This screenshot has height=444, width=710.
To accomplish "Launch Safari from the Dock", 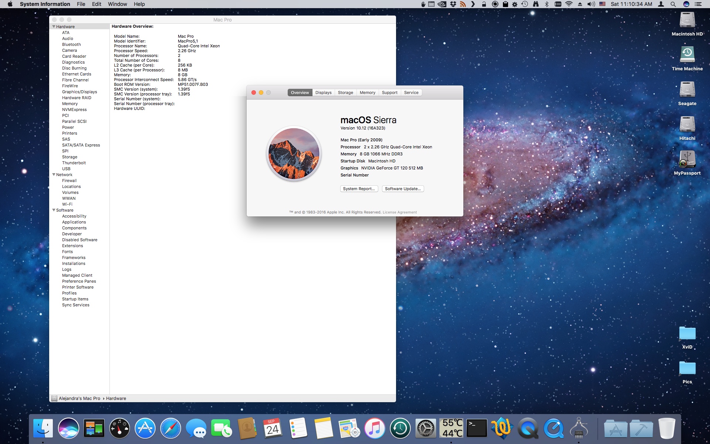I will (170, 428).
